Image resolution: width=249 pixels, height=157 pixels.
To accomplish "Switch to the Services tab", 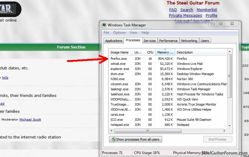I will tap(150, 41).
